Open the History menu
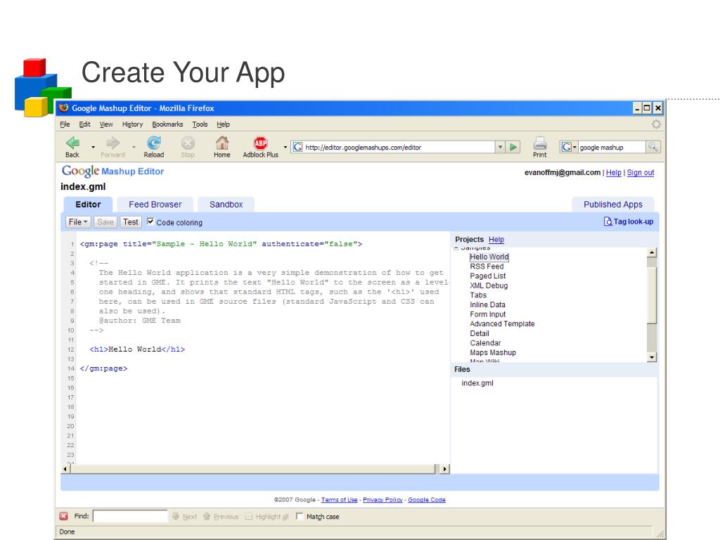The height and width of the screenshot is (540, 720). [x=132, y=124]
